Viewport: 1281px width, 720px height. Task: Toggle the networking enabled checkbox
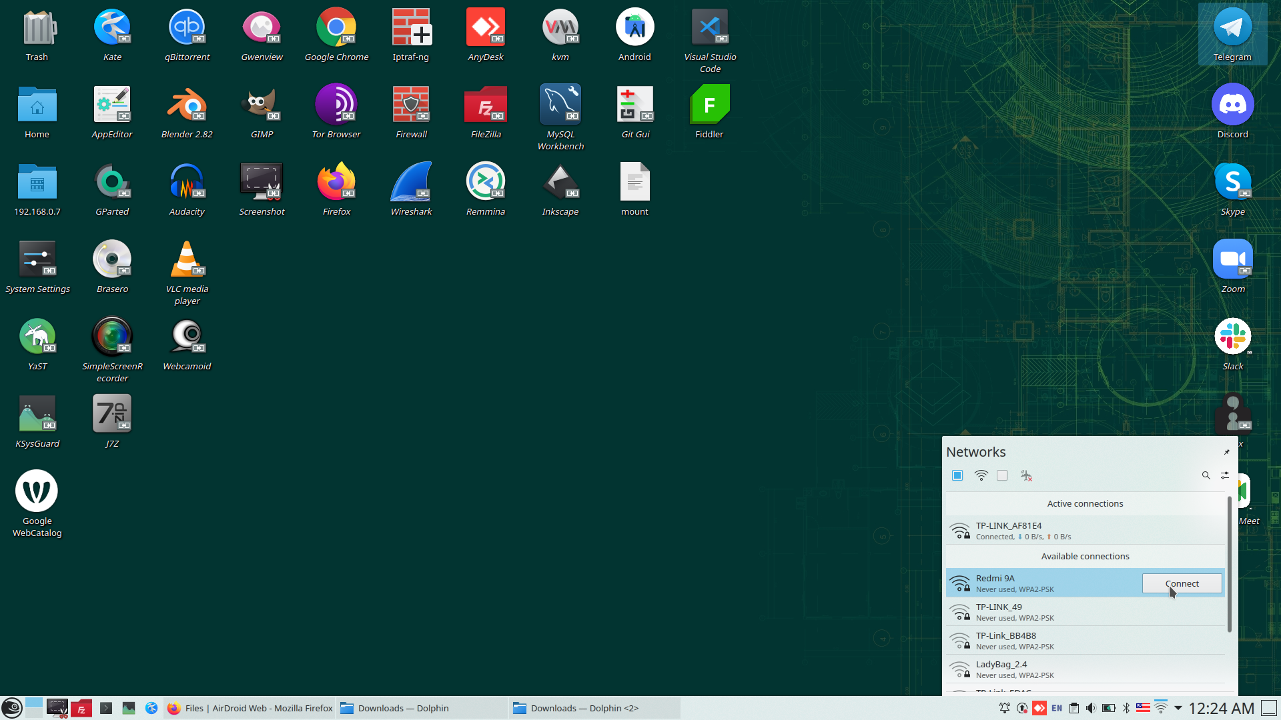point(957,475)
